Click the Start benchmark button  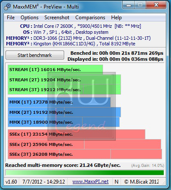[35, 55]
